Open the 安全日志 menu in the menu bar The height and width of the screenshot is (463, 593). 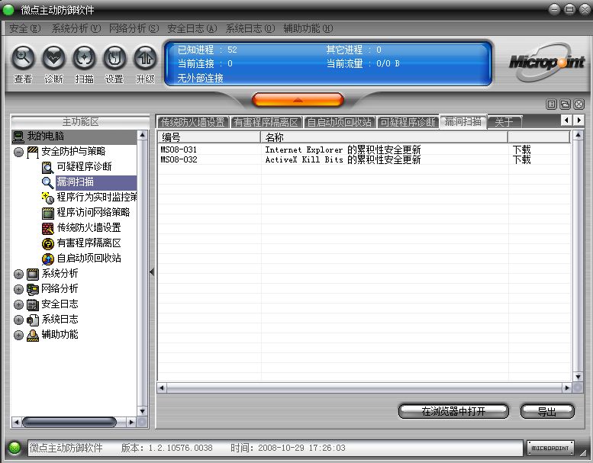[192, 28]
